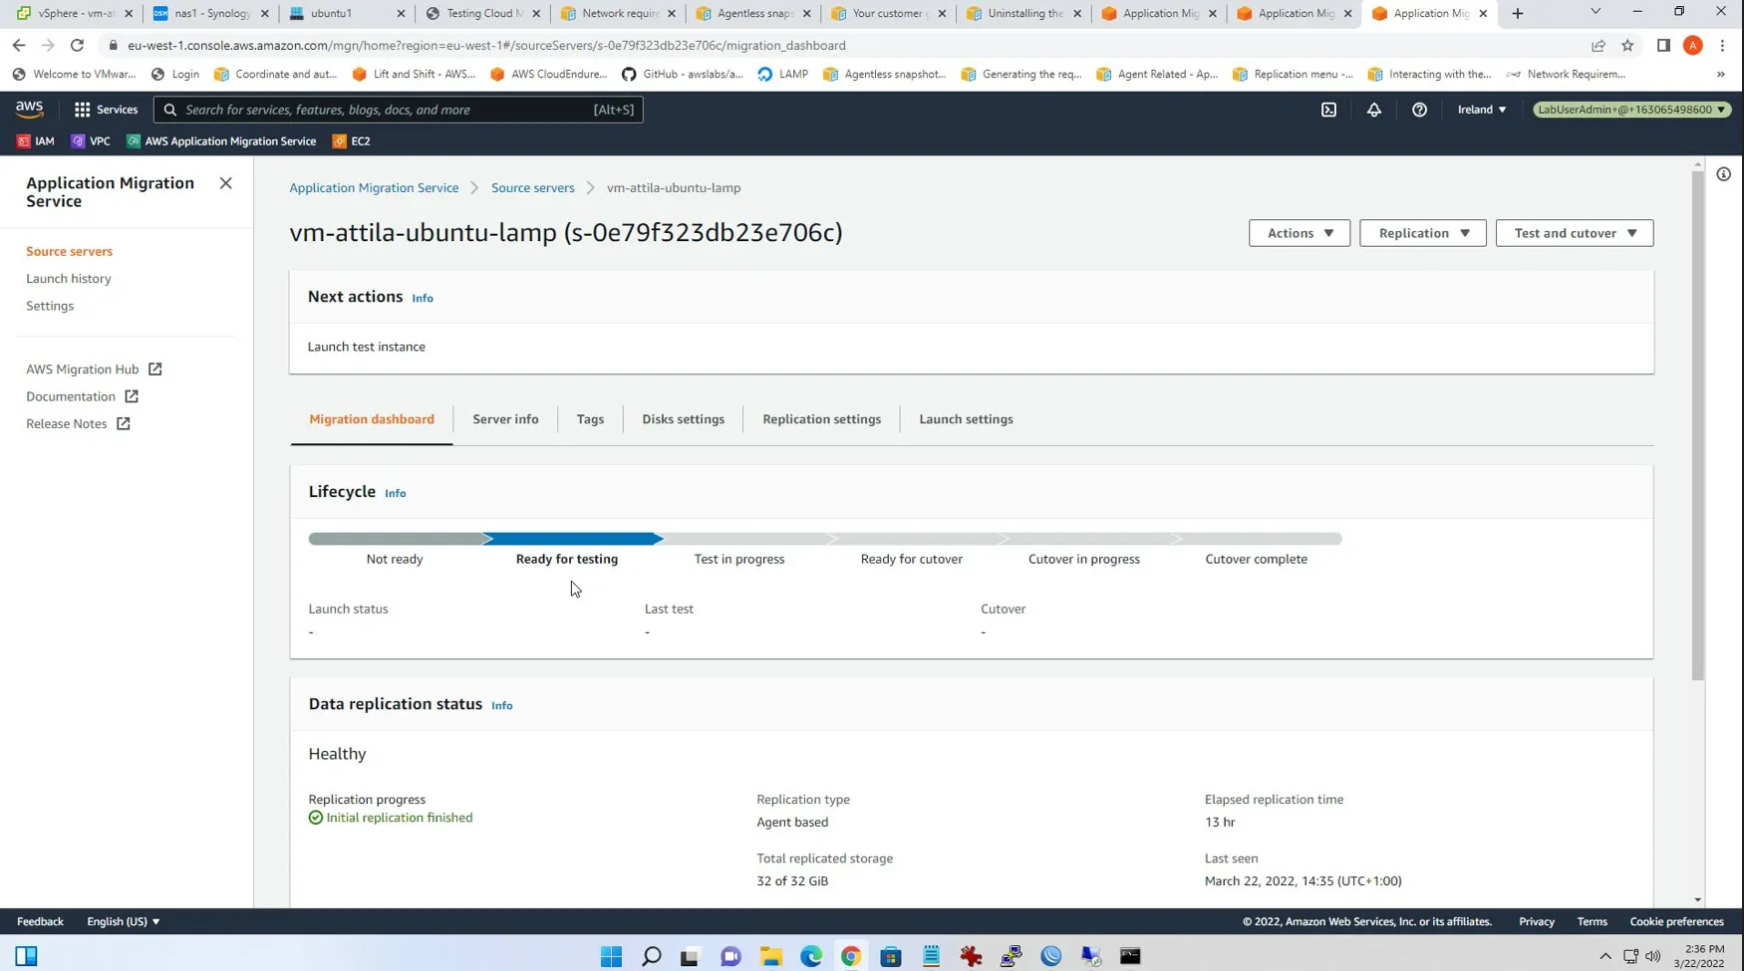Open File Explorer from taskbar
The width and height of the screenshot is (1744, 971).
coord(770,956)
